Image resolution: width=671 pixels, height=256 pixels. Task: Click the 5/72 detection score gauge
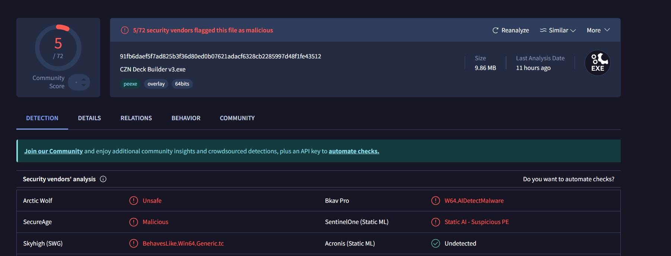[x=58, y=48]
